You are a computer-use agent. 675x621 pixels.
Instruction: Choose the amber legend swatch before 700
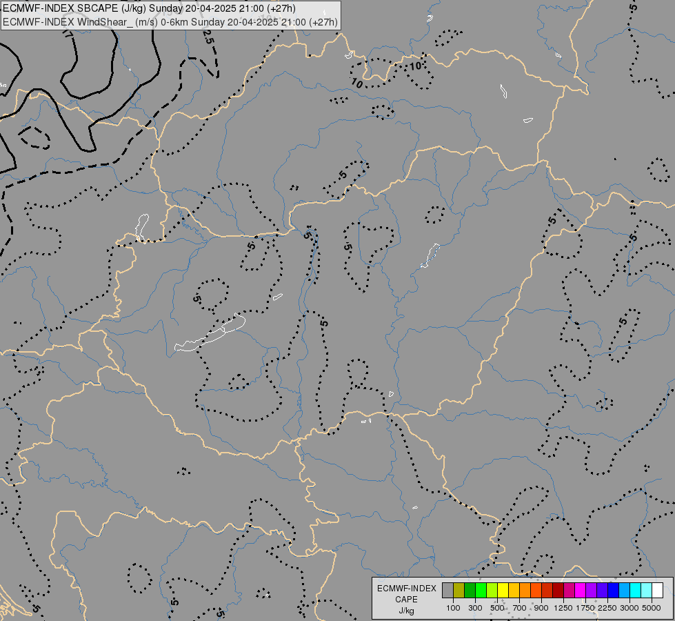click(514, 590)
